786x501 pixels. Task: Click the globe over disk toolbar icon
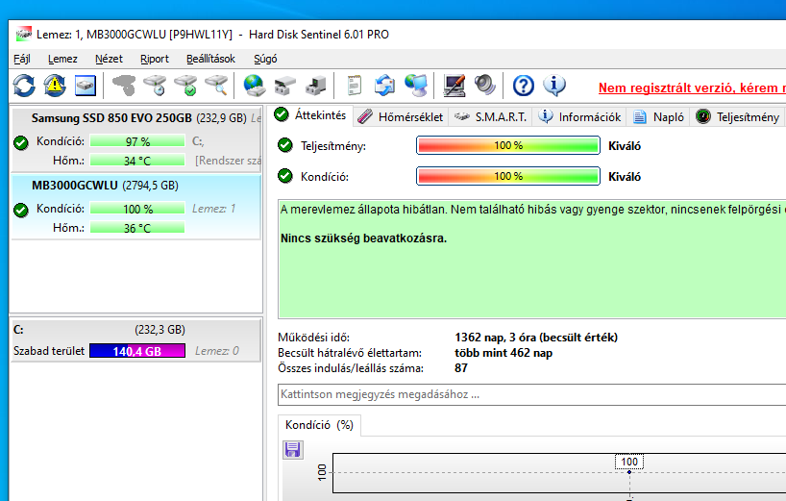click(x=254, y=86)
